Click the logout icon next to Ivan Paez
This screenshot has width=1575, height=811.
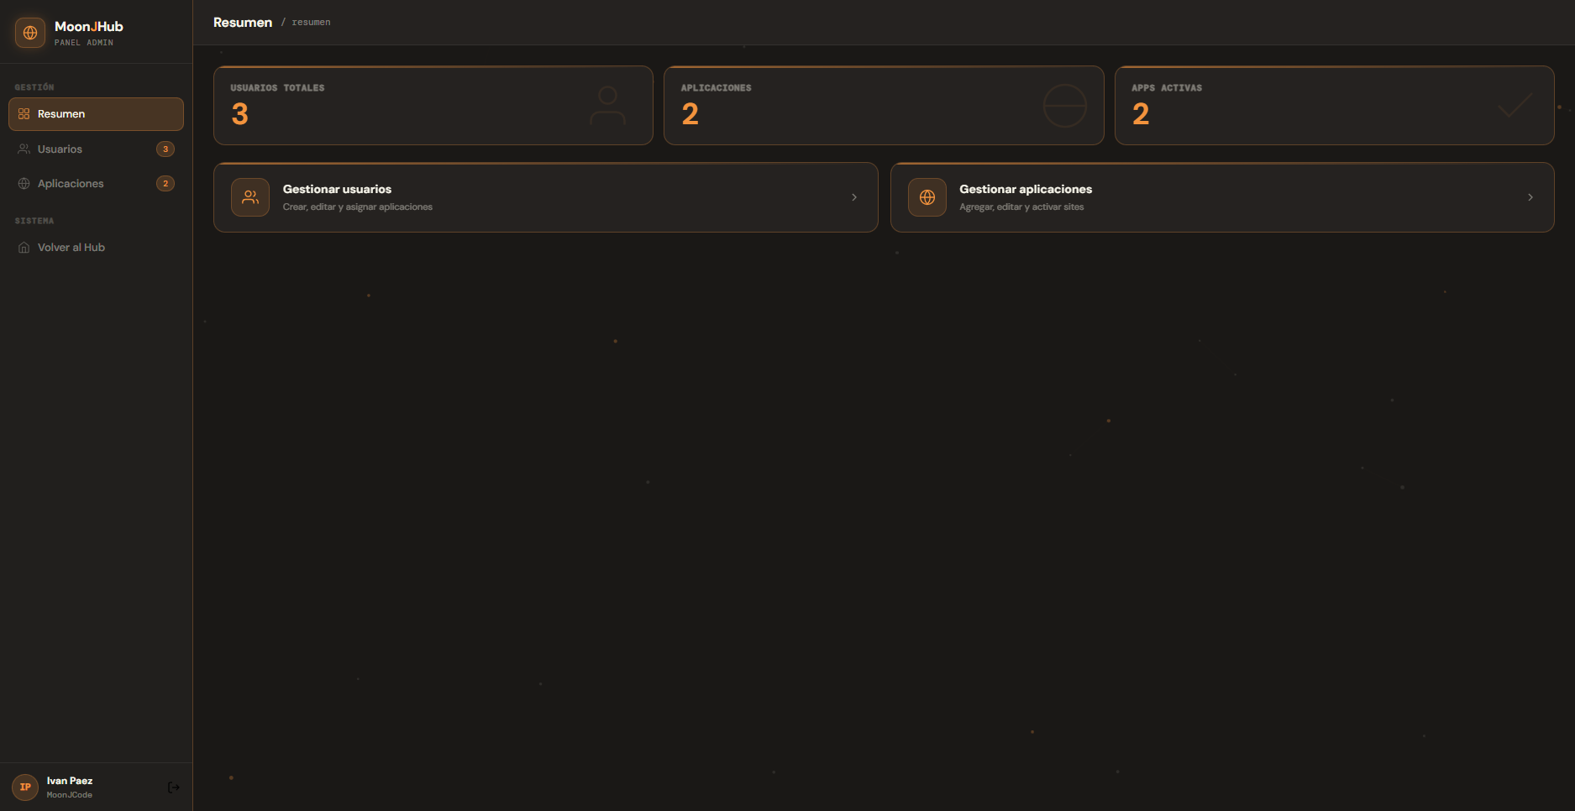[x=174, y=787]
